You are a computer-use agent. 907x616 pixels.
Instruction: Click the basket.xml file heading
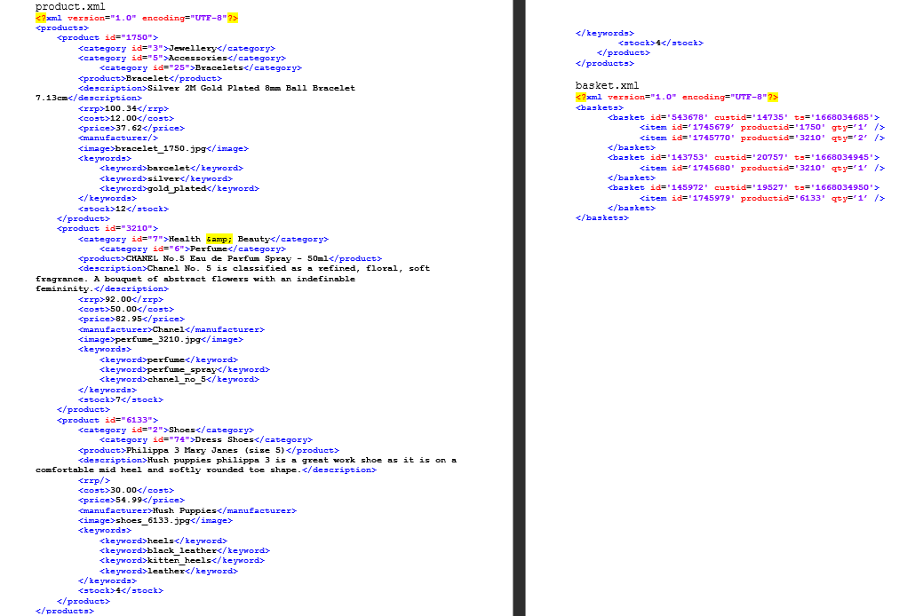tap(607, 85)
